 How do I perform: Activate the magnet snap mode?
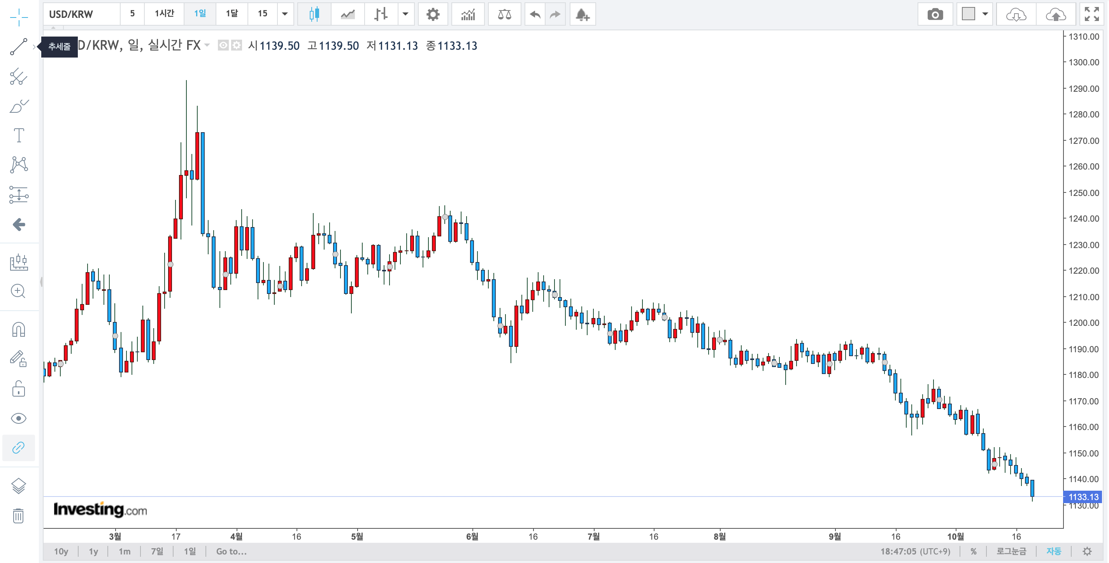tap(19, 330)
